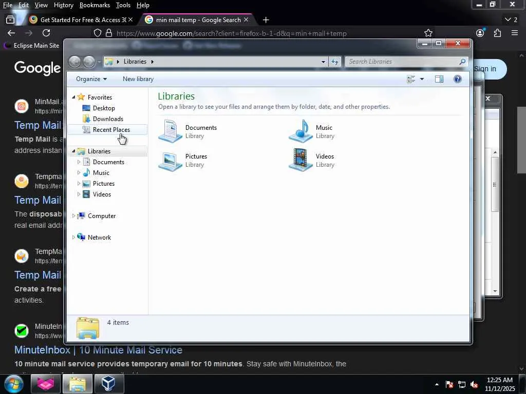
Task: Select Computer in the navigation pane
Action: [x=102, y=216]
